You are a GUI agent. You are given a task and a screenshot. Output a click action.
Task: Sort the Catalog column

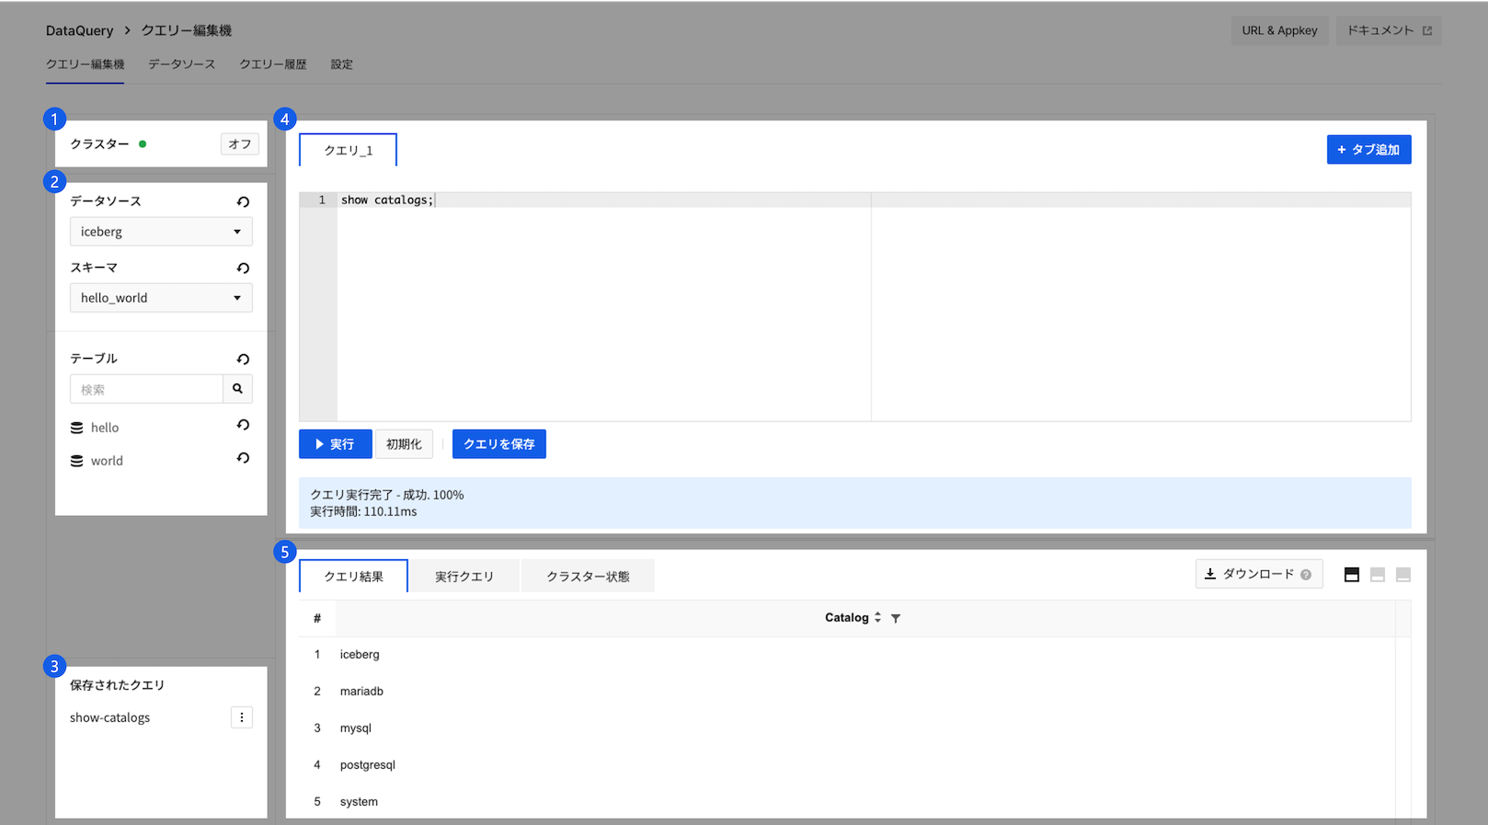878,618
